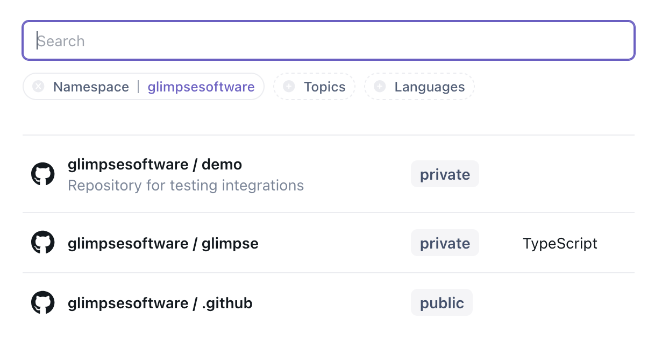
Task: Click the TypeScript language label
Action: [560, 243]
